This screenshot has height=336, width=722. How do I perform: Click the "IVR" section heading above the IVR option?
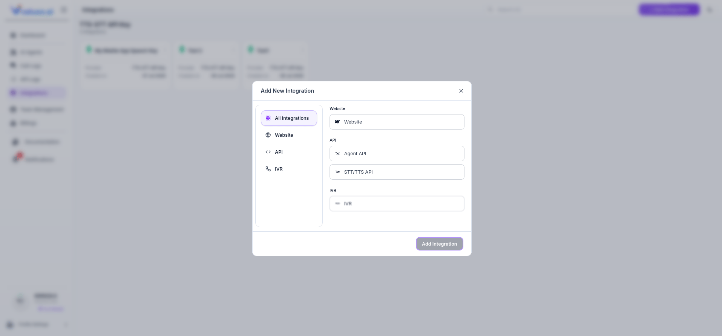tap(333, 190)
